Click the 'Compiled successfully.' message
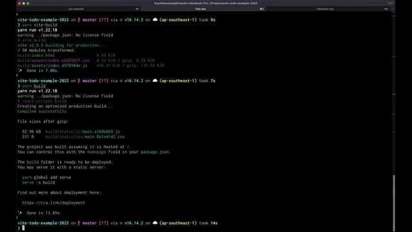 (x=43, y=111)
